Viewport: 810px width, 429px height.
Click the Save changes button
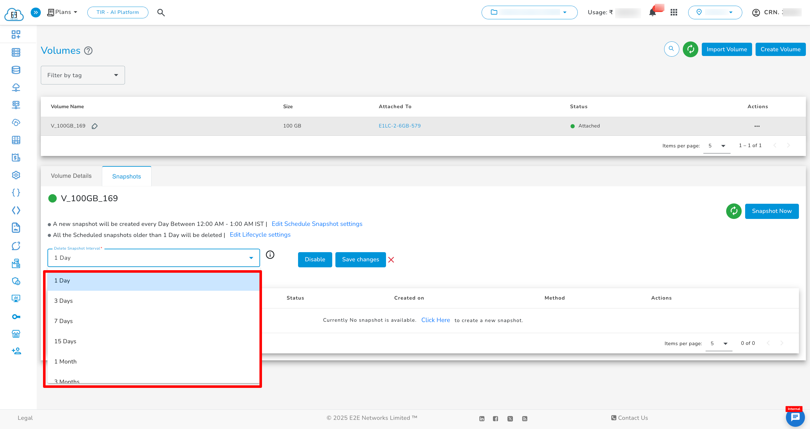pos(360,259)
